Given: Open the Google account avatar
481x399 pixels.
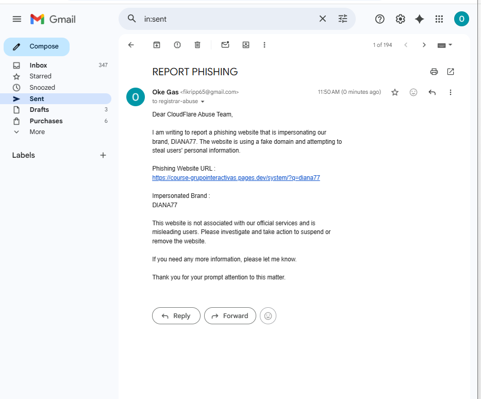Looking at the screenshot, I should [461, 19].
